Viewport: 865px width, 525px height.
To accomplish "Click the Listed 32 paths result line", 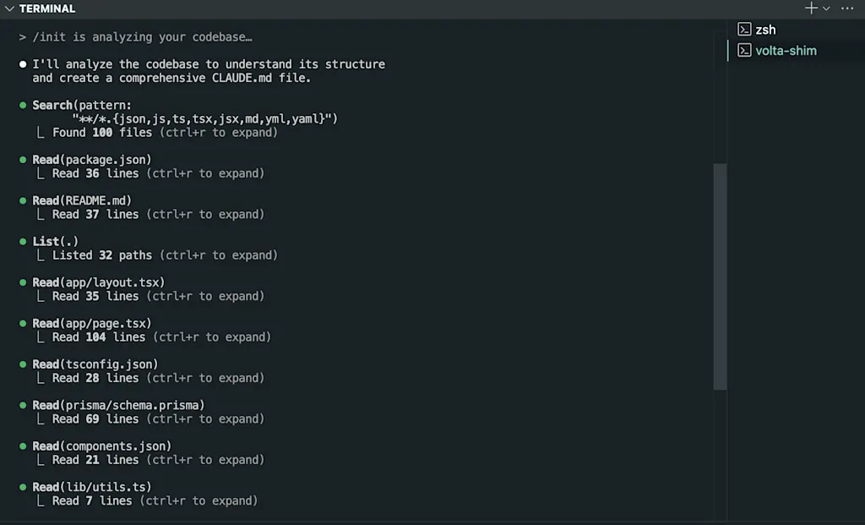I will pyautogui.click(x=165, y=255).
